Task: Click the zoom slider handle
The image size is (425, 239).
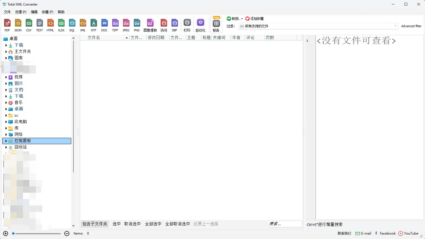Action: pyautogui.click(x=13, y=233)
